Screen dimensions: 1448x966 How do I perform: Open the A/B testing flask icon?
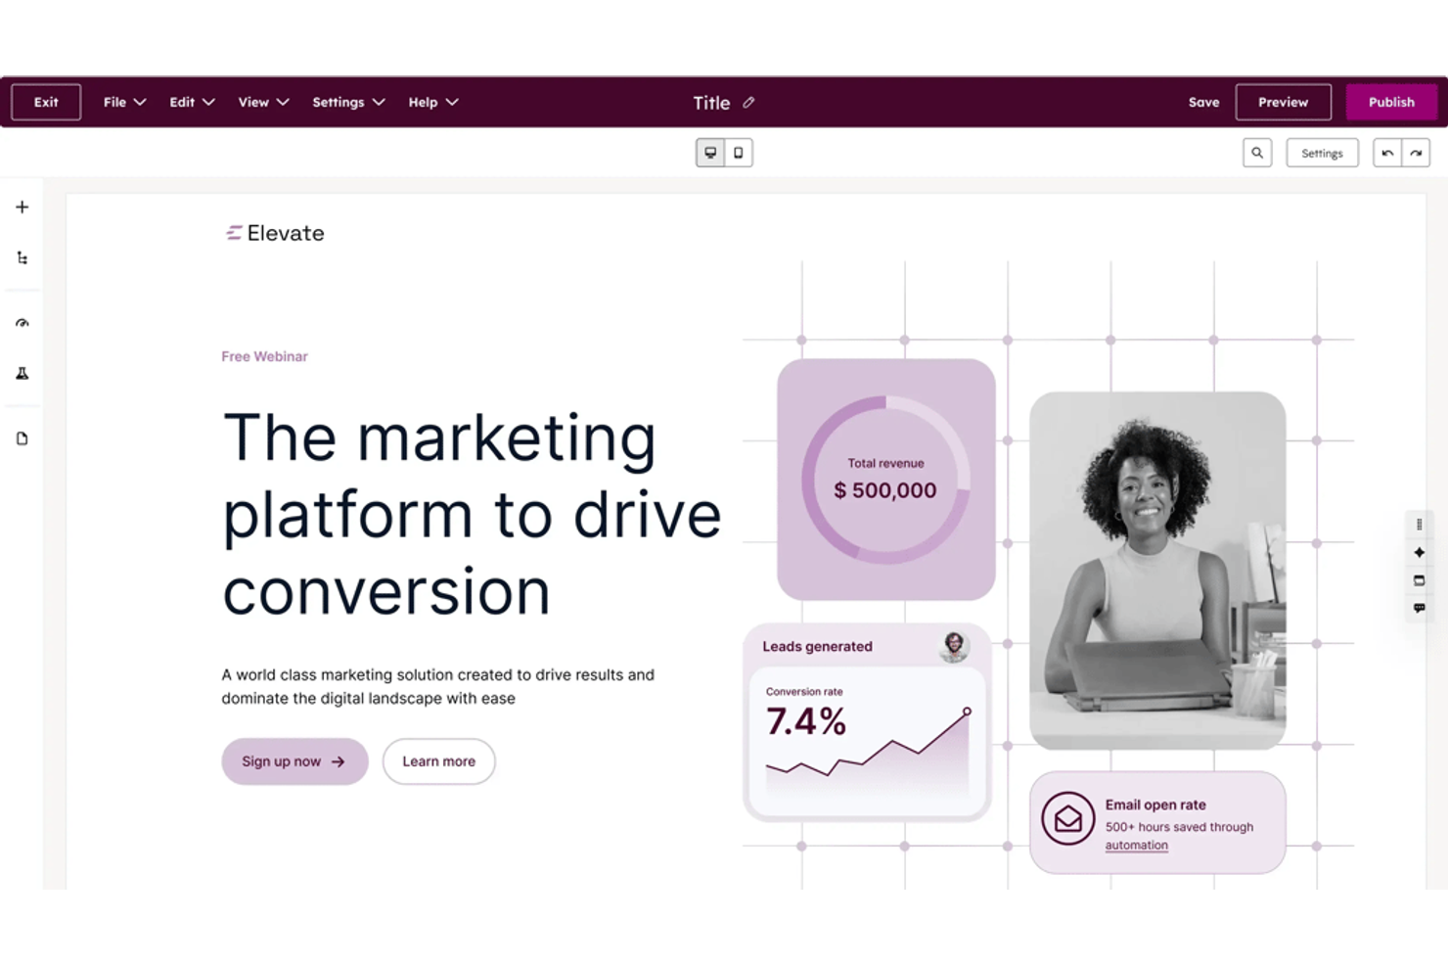[x=22, y=373]
